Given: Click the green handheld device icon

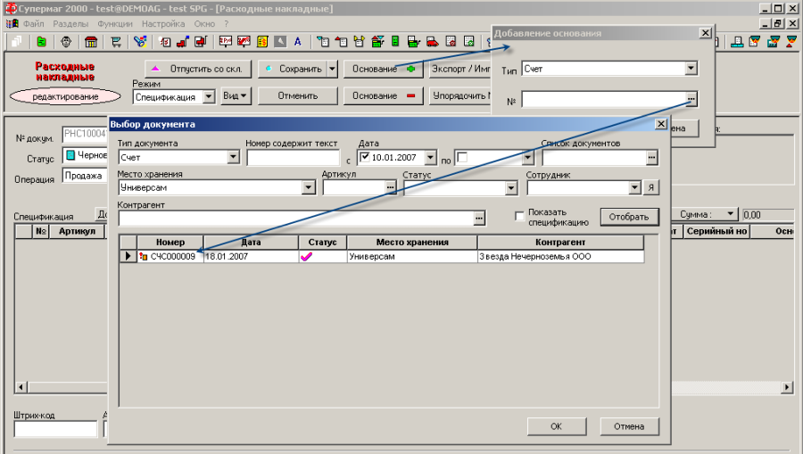Looking at the screenshot, I should tap(395, 41).
